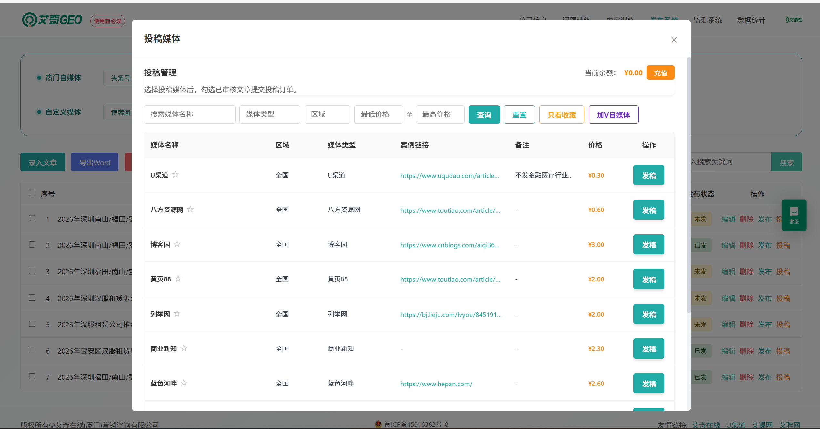
Task: Click the 使用前必读 badge
Action: pos(107,21)
